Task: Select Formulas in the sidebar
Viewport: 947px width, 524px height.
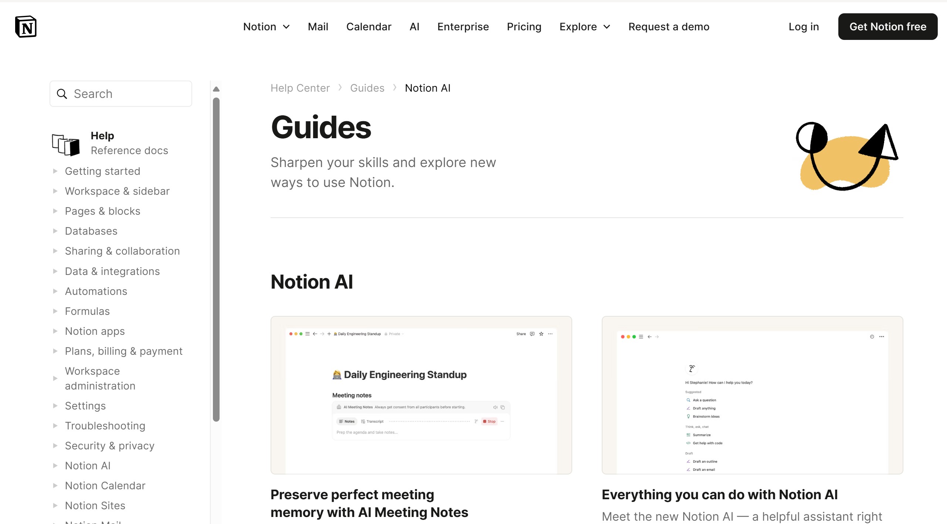Action: 87,311
